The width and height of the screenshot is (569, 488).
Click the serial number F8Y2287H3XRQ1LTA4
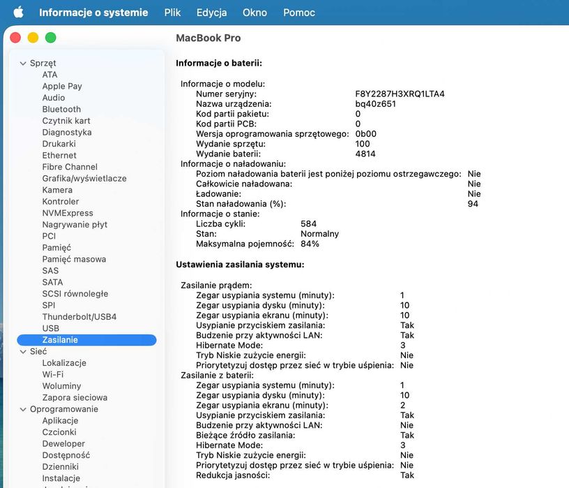click(x=400, y=94)
